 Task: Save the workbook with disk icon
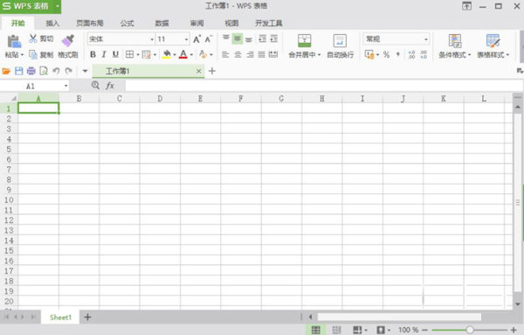[x=18, y=71]
